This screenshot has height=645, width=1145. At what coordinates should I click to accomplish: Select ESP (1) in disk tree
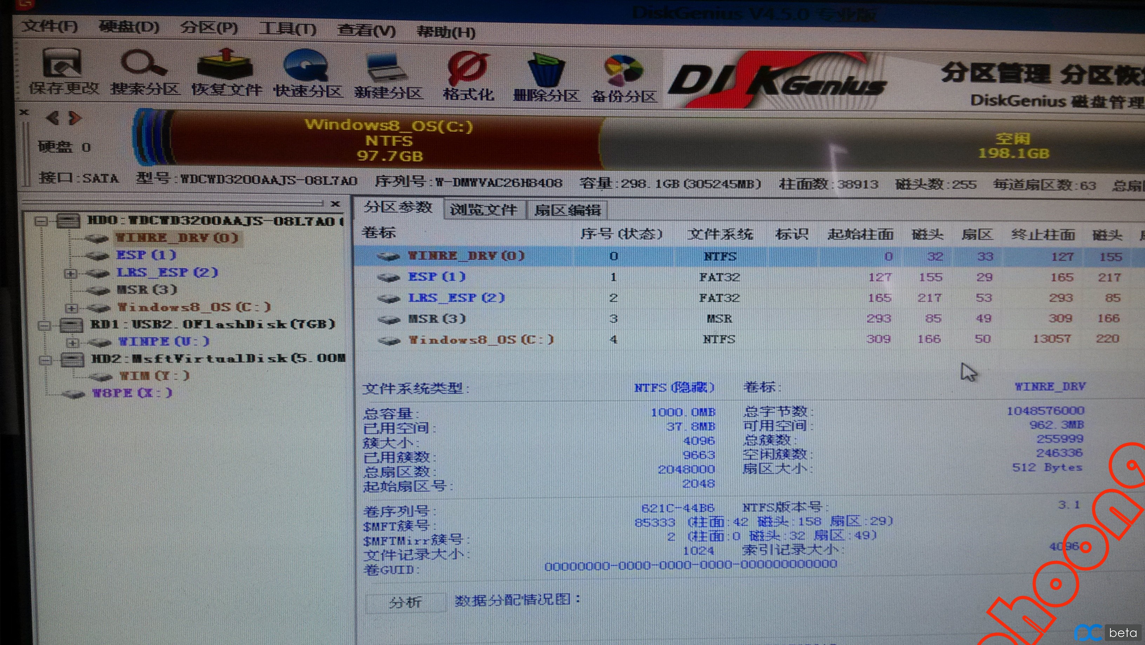(146, 256)
